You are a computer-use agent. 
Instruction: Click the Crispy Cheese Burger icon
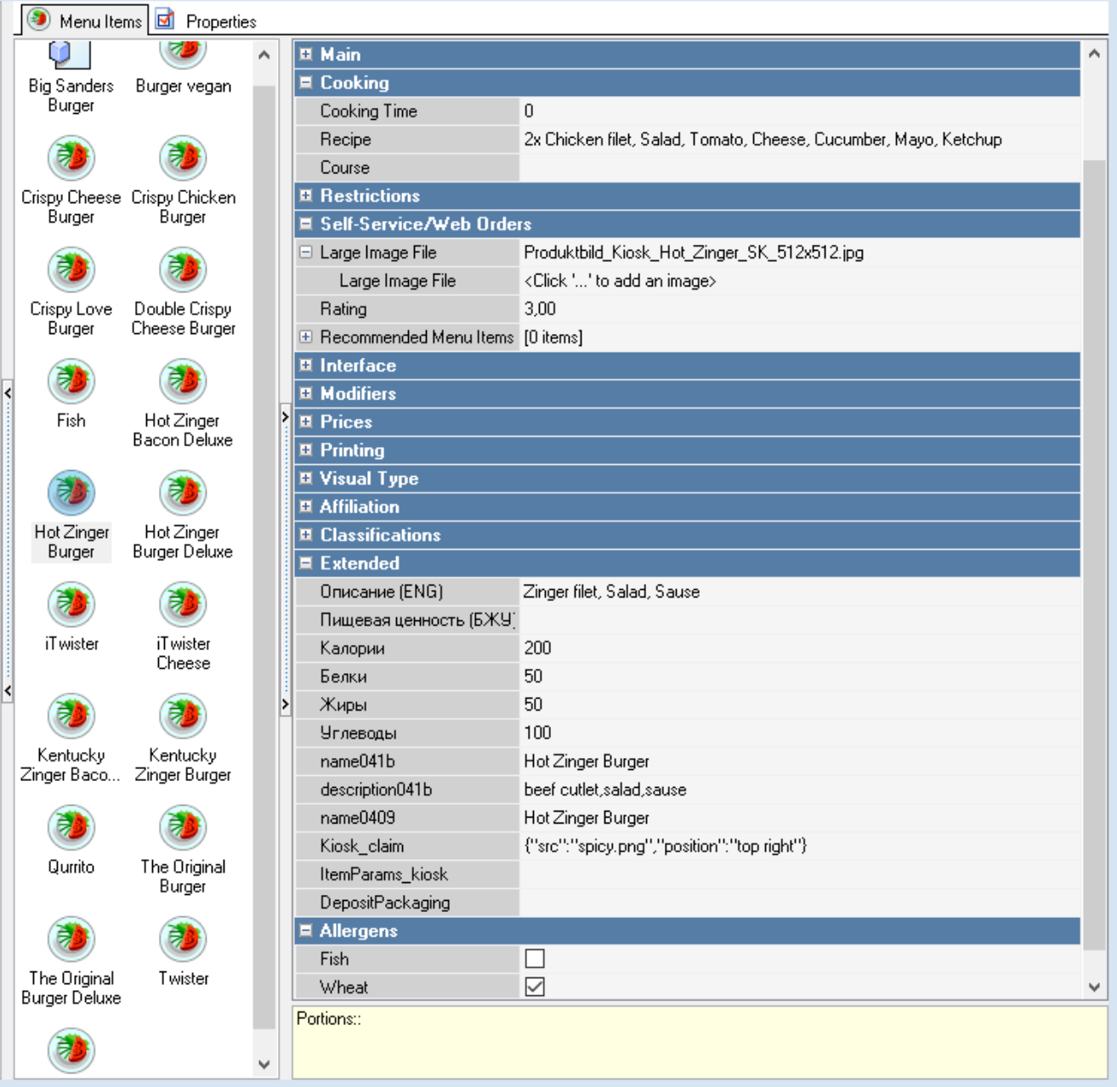pyautogui.click(x=71, y=158)
